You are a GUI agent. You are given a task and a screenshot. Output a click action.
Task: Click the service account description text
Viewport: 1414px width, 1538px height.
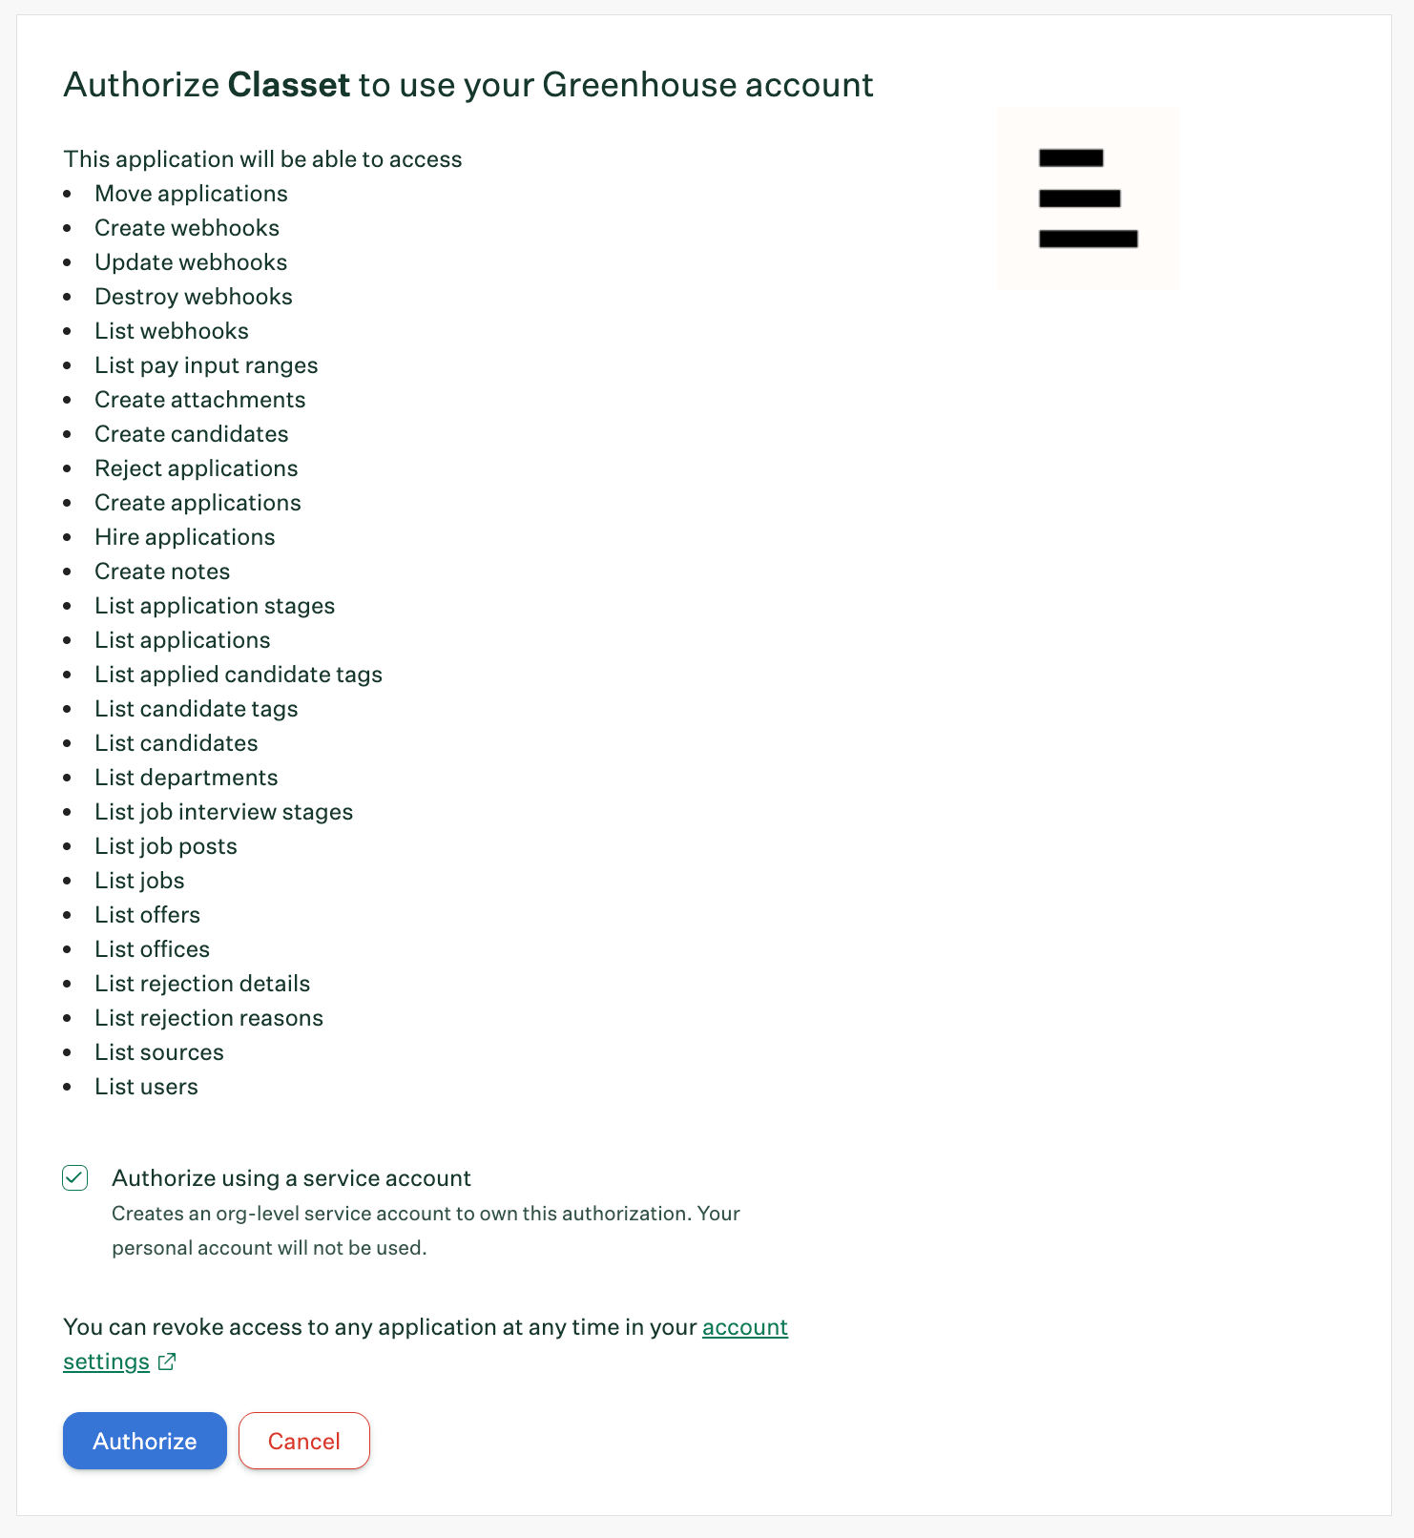click(x=426, y=1231)
